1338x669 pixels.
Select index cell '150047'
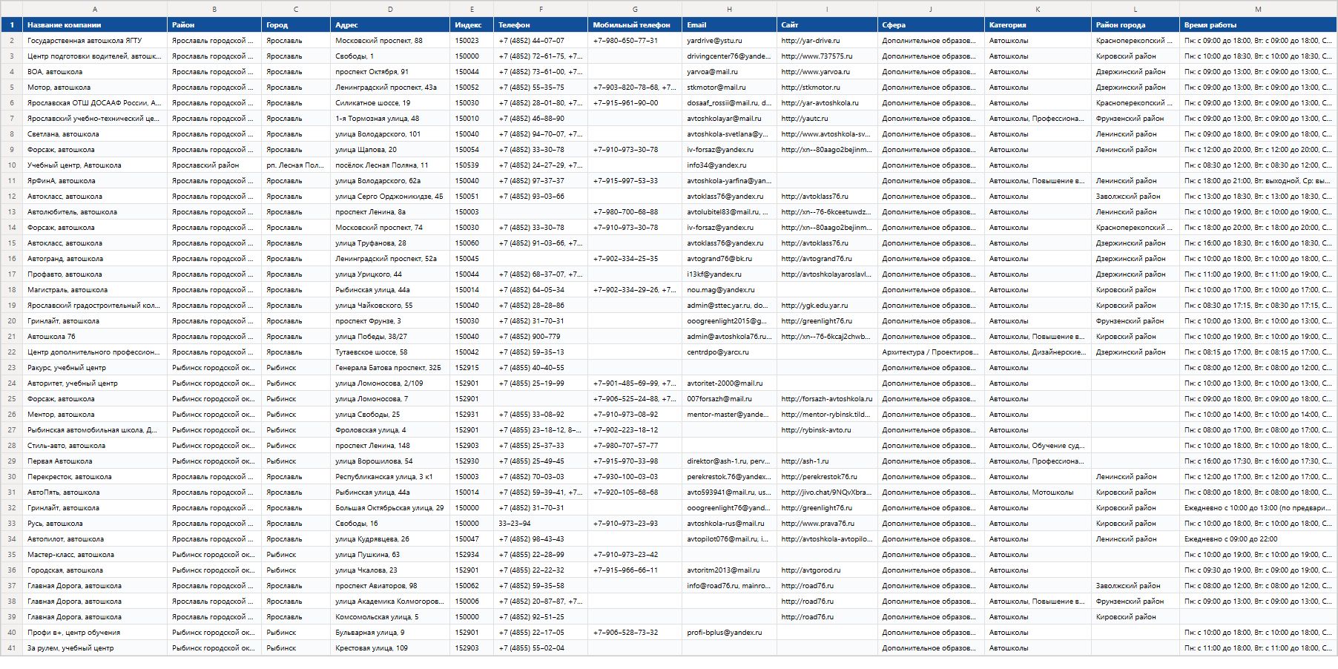[472, 539]
